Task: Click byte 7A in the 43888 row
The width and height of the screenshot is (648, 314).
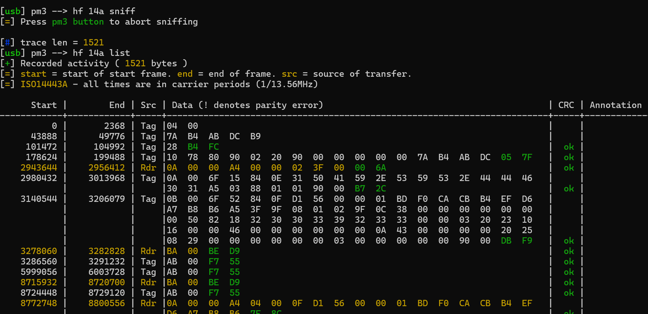Action: click(172, 136)
